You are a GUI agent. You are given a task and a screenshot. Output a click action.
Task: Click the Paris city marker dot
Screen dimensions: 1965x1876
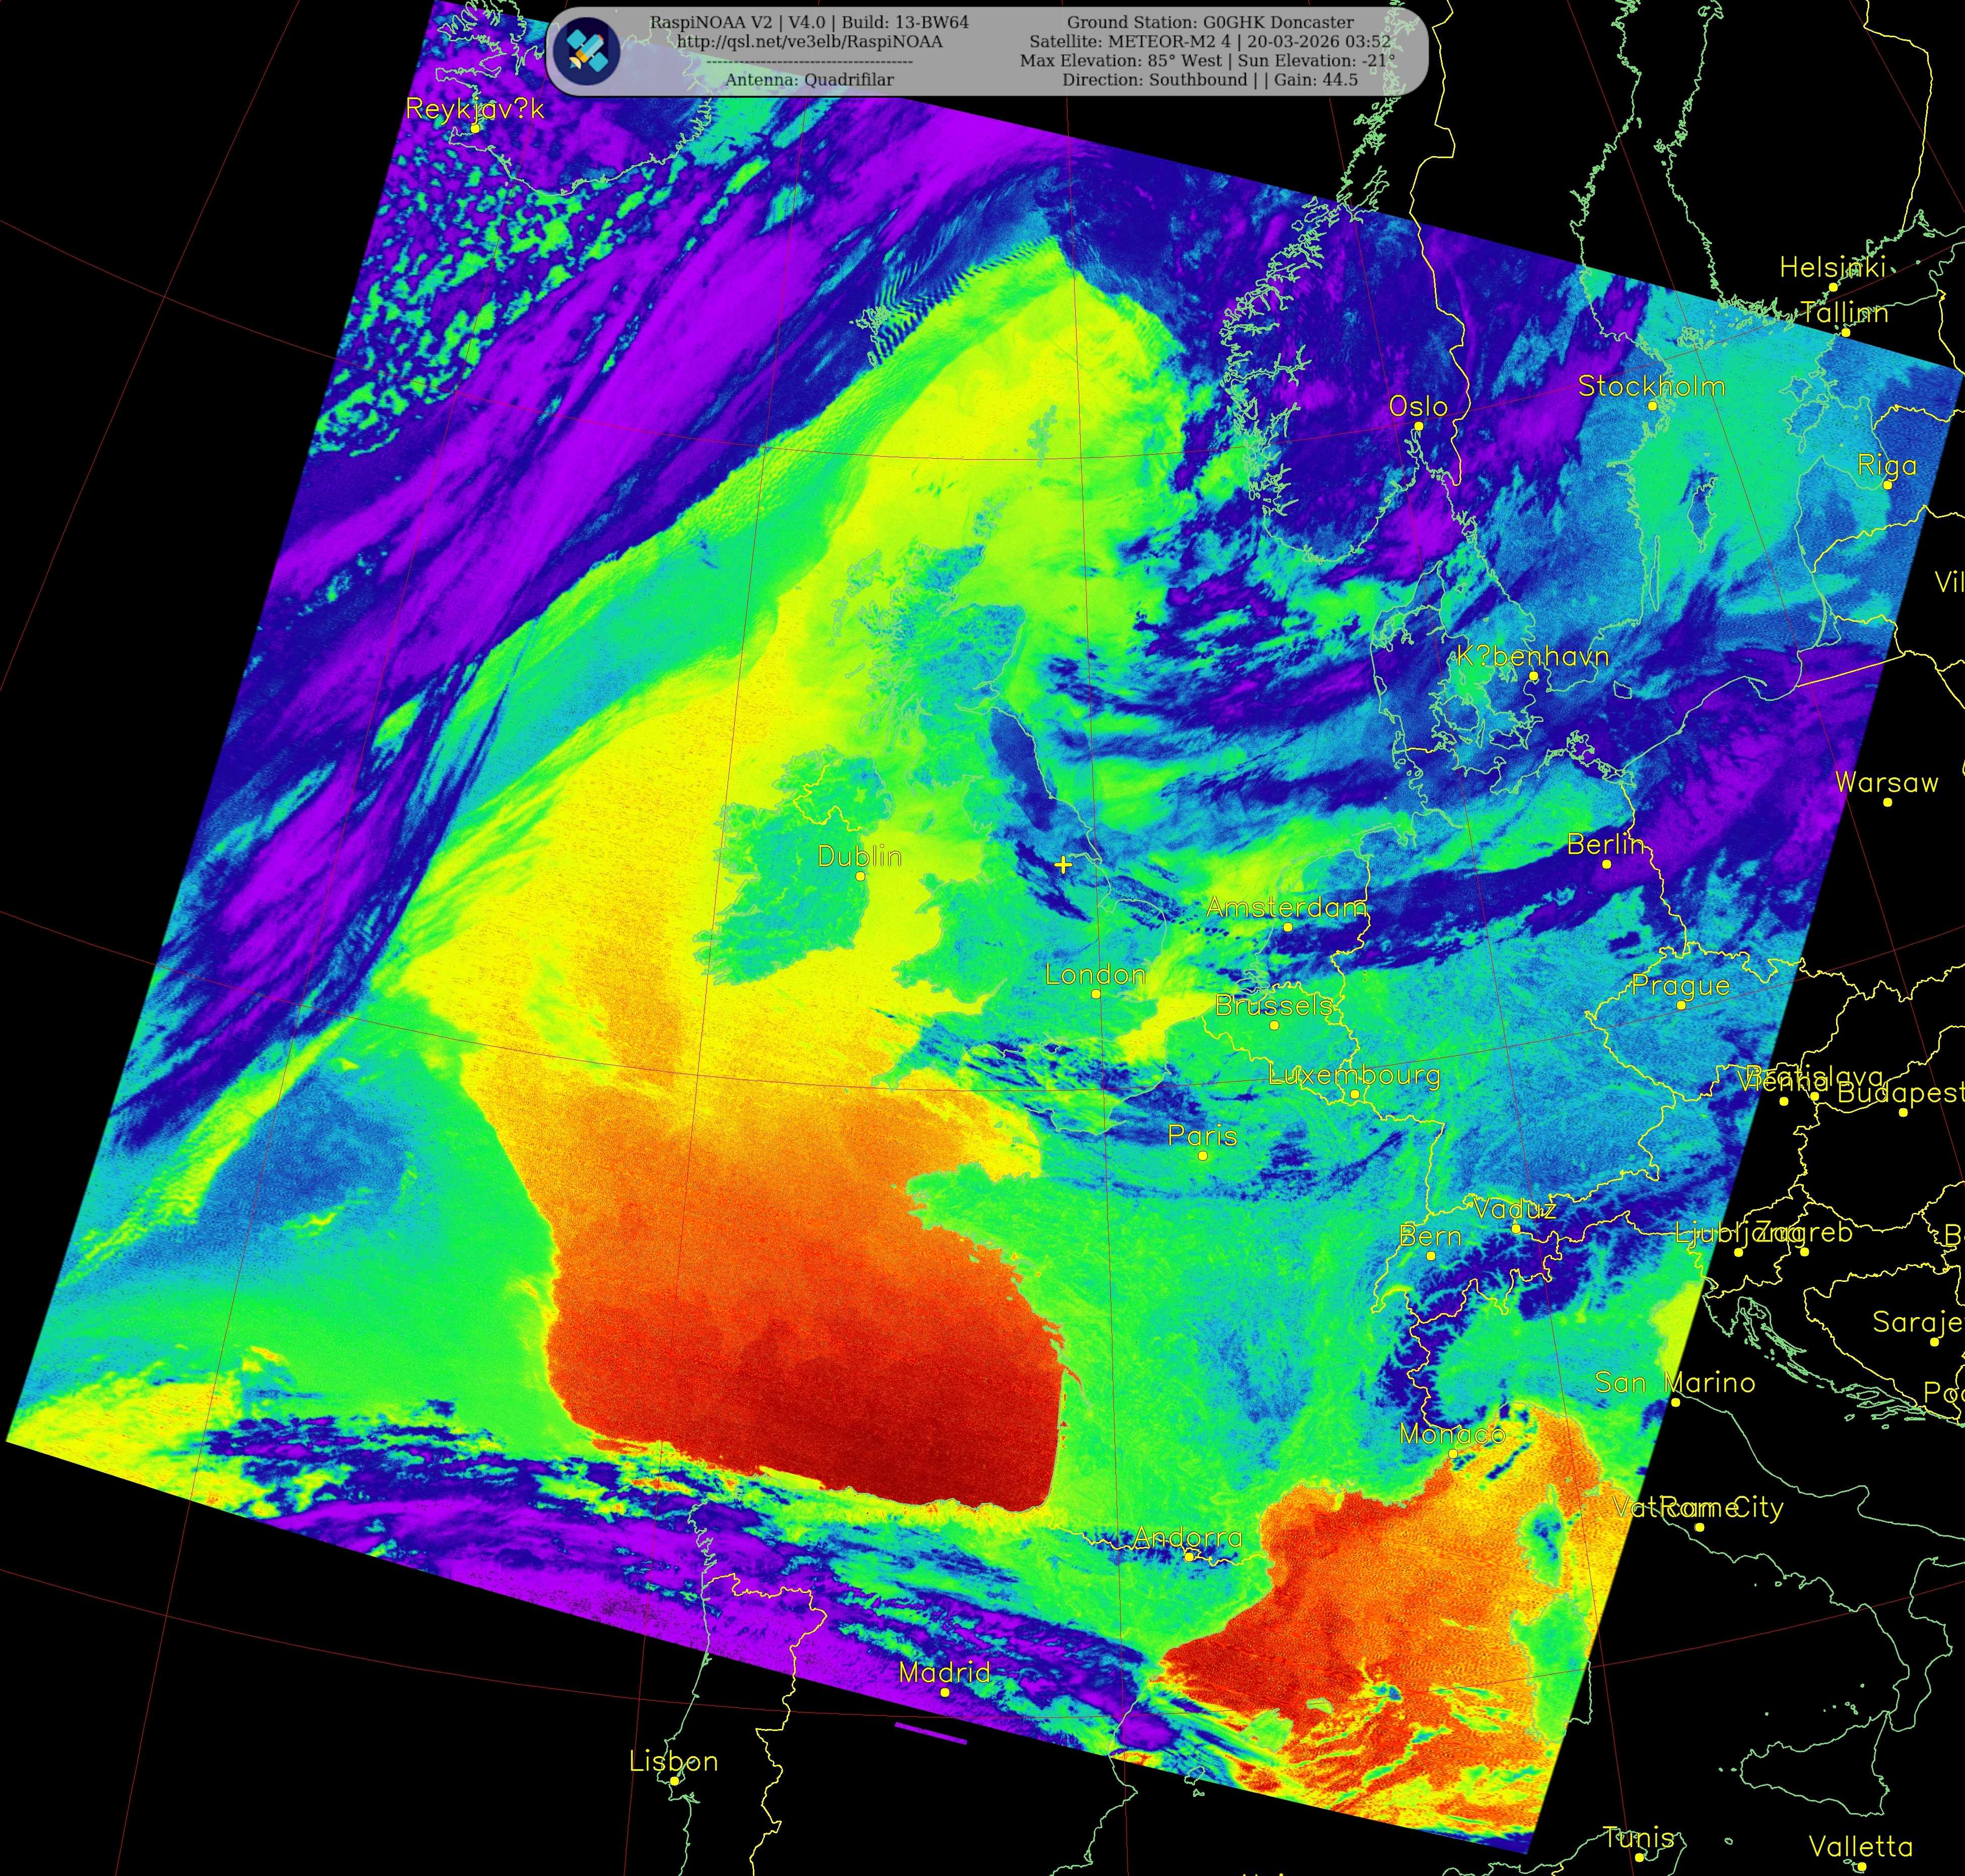(1203, 1156)
